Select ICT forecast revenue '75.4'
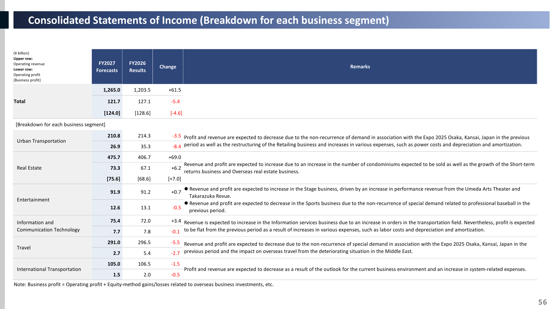Viewport: 550px width, 309px height. 115,221
